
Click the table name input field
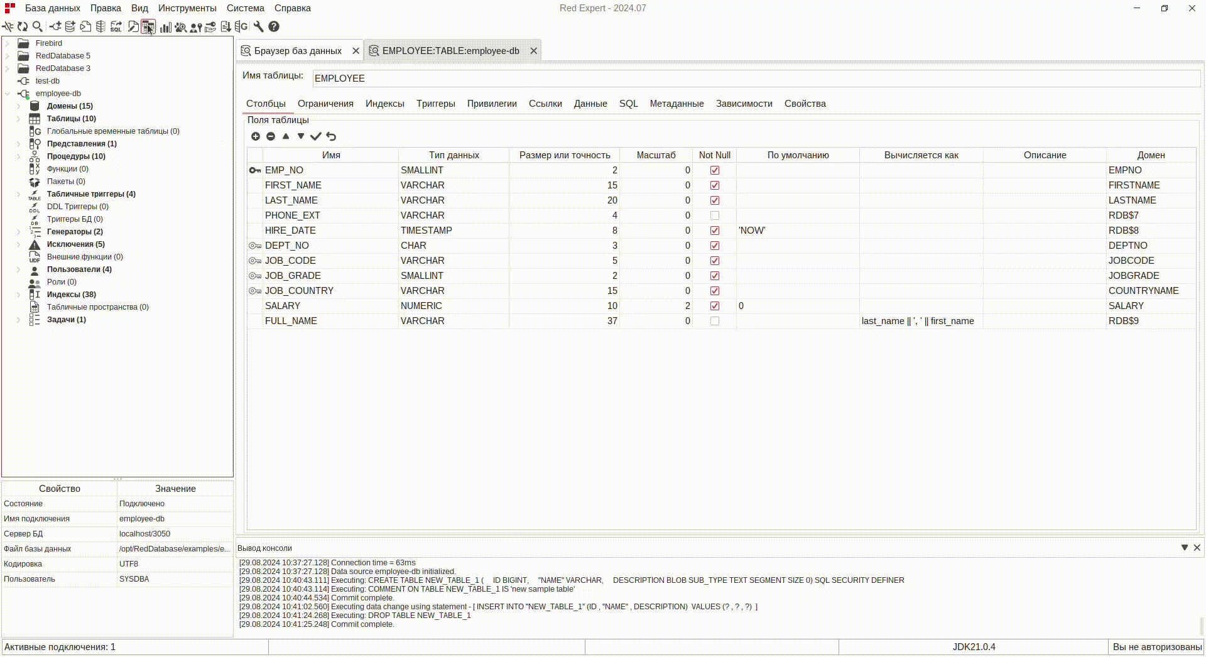coord(754,79)
